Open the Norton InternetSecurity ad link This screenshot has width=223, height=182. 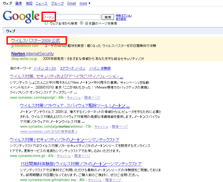coord(33,54)
